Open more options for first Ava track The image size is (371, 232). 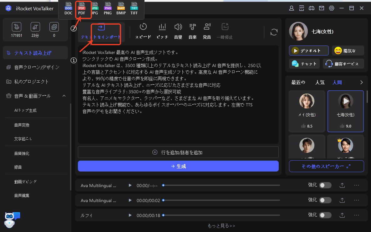tap(357, 185)
